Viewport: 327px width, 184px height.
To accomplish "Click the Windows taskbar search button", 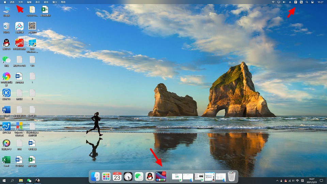I will [13, 180].
